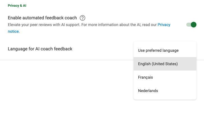
Task: Click the highlighted English language entry
Action: (165, 64)
